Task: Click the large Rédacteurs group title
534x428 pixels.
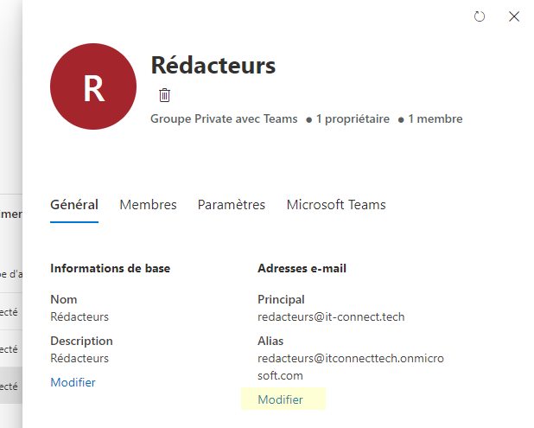Action: click(x=213, y=65)
